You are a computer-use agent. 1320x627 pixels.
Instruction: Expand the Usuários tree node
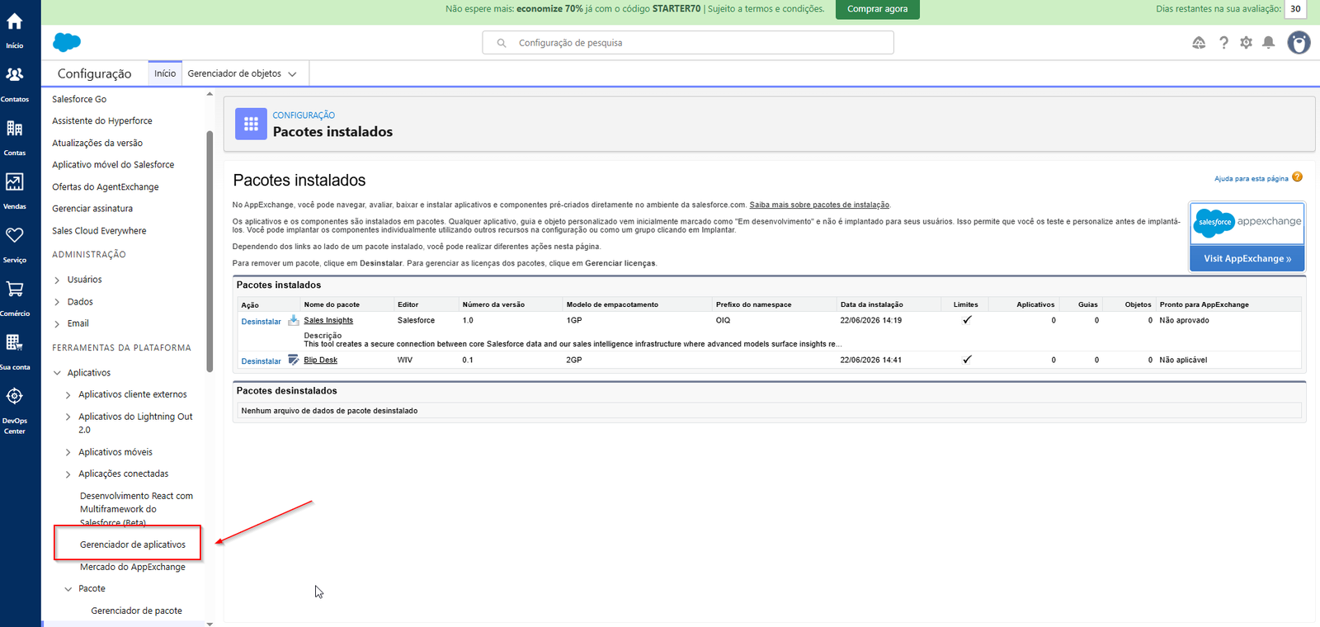tap(57, 280)
